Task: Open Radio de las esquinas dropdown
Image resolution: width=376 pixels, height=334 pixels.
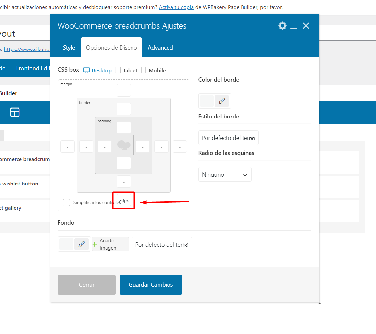Action: [x=225, y=175]
